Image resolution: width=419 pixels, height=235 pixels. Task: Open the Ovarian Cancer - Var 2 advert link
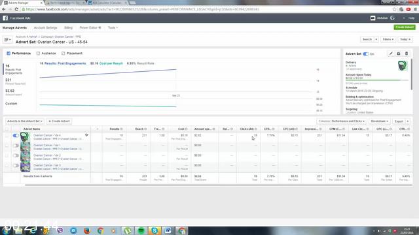click(x=47, y=155)
